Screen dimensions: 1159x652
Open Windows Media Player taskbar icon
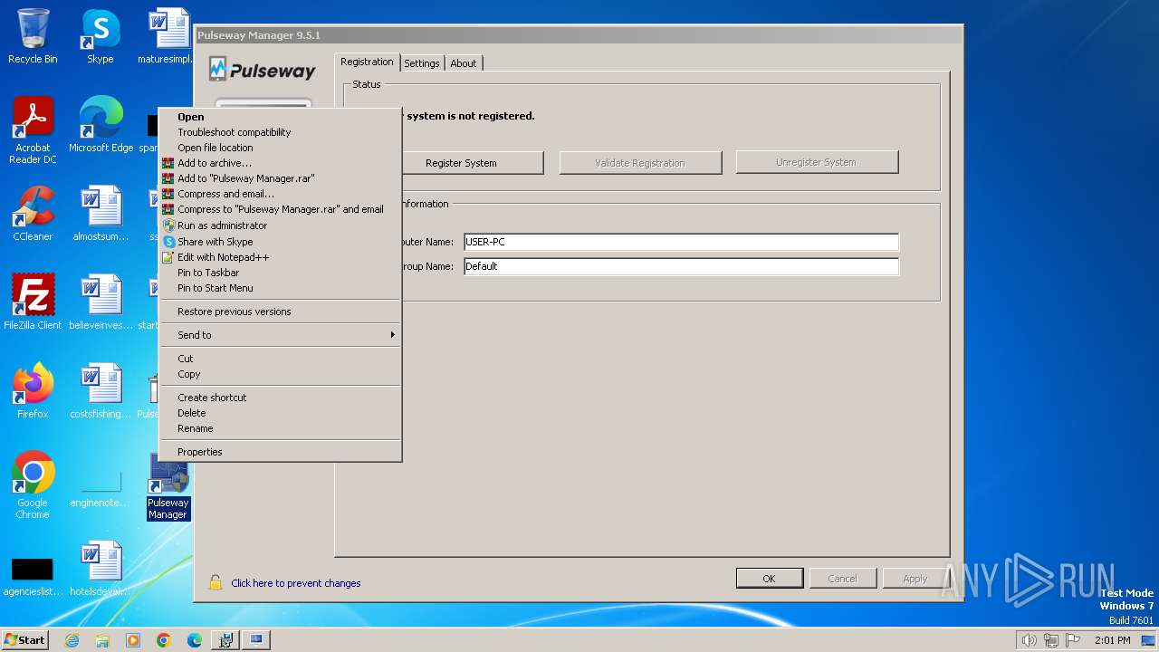[x=133, y=640]
